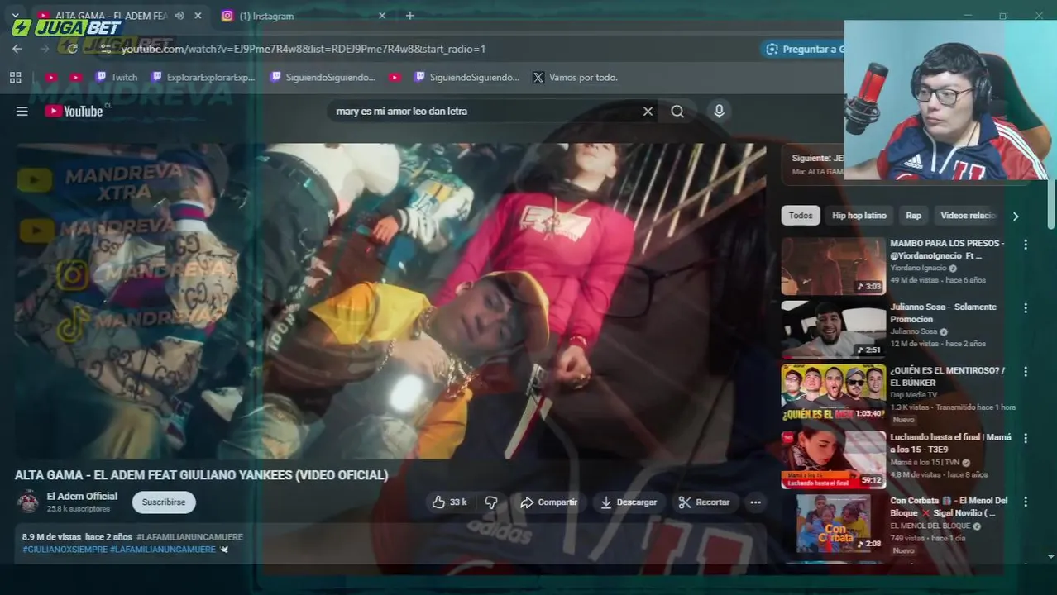The height and width of the screenshot is (595, 1057).
Task: Subscribe with the Suscribirse button
Action: (164, 502)
